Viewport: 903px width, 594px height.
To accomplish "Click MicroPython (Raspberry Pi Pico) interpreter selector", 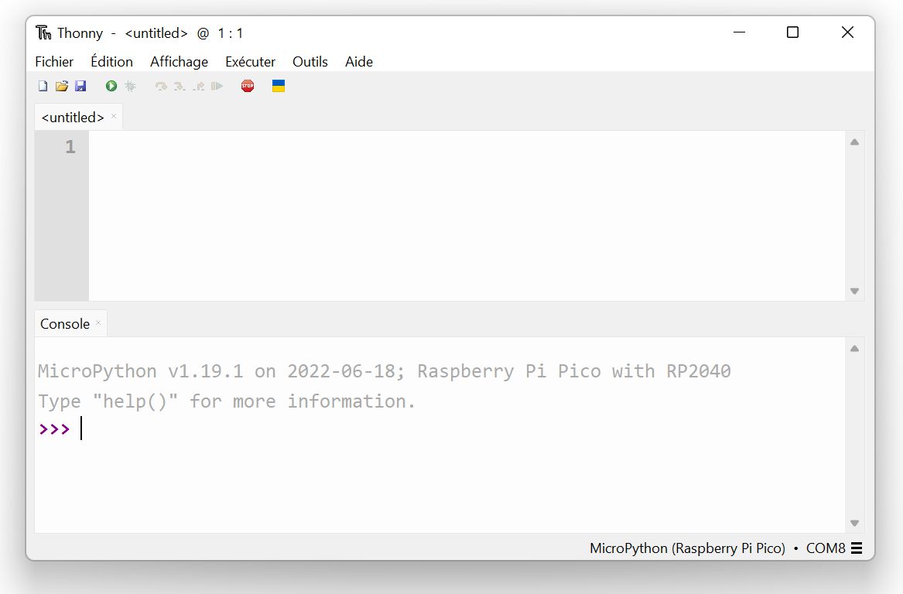I will click(x=687, y=548).
